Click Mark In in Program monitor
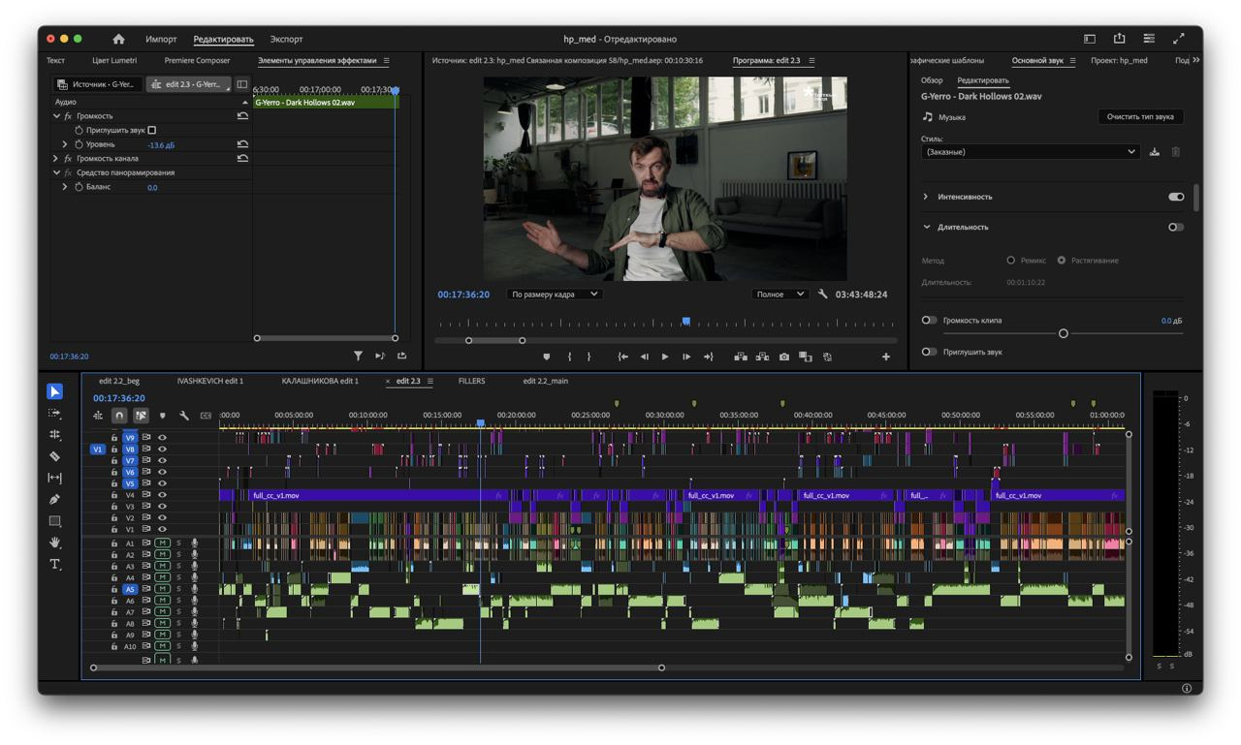1241x745 pixels. tap(569, 357)
